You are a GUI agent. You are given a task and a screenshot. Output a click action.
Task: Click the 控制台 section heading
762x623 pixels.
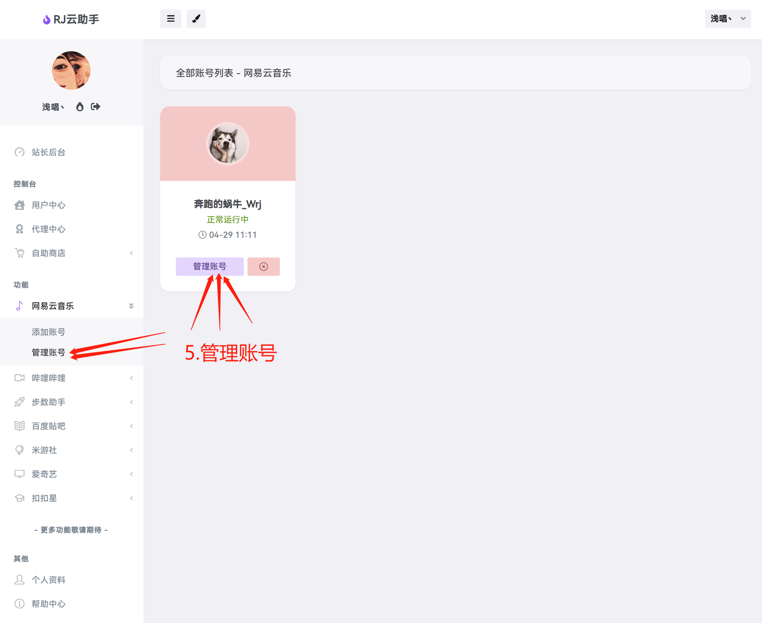pyautogui.click(x=25, y=184)
